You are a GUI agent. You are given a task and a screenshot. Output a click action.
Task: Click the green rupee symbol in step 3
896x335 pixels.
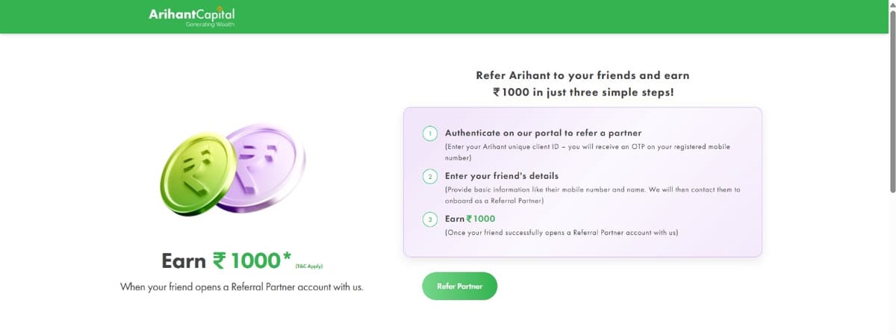pyautogui.click(x=470, y=219)
